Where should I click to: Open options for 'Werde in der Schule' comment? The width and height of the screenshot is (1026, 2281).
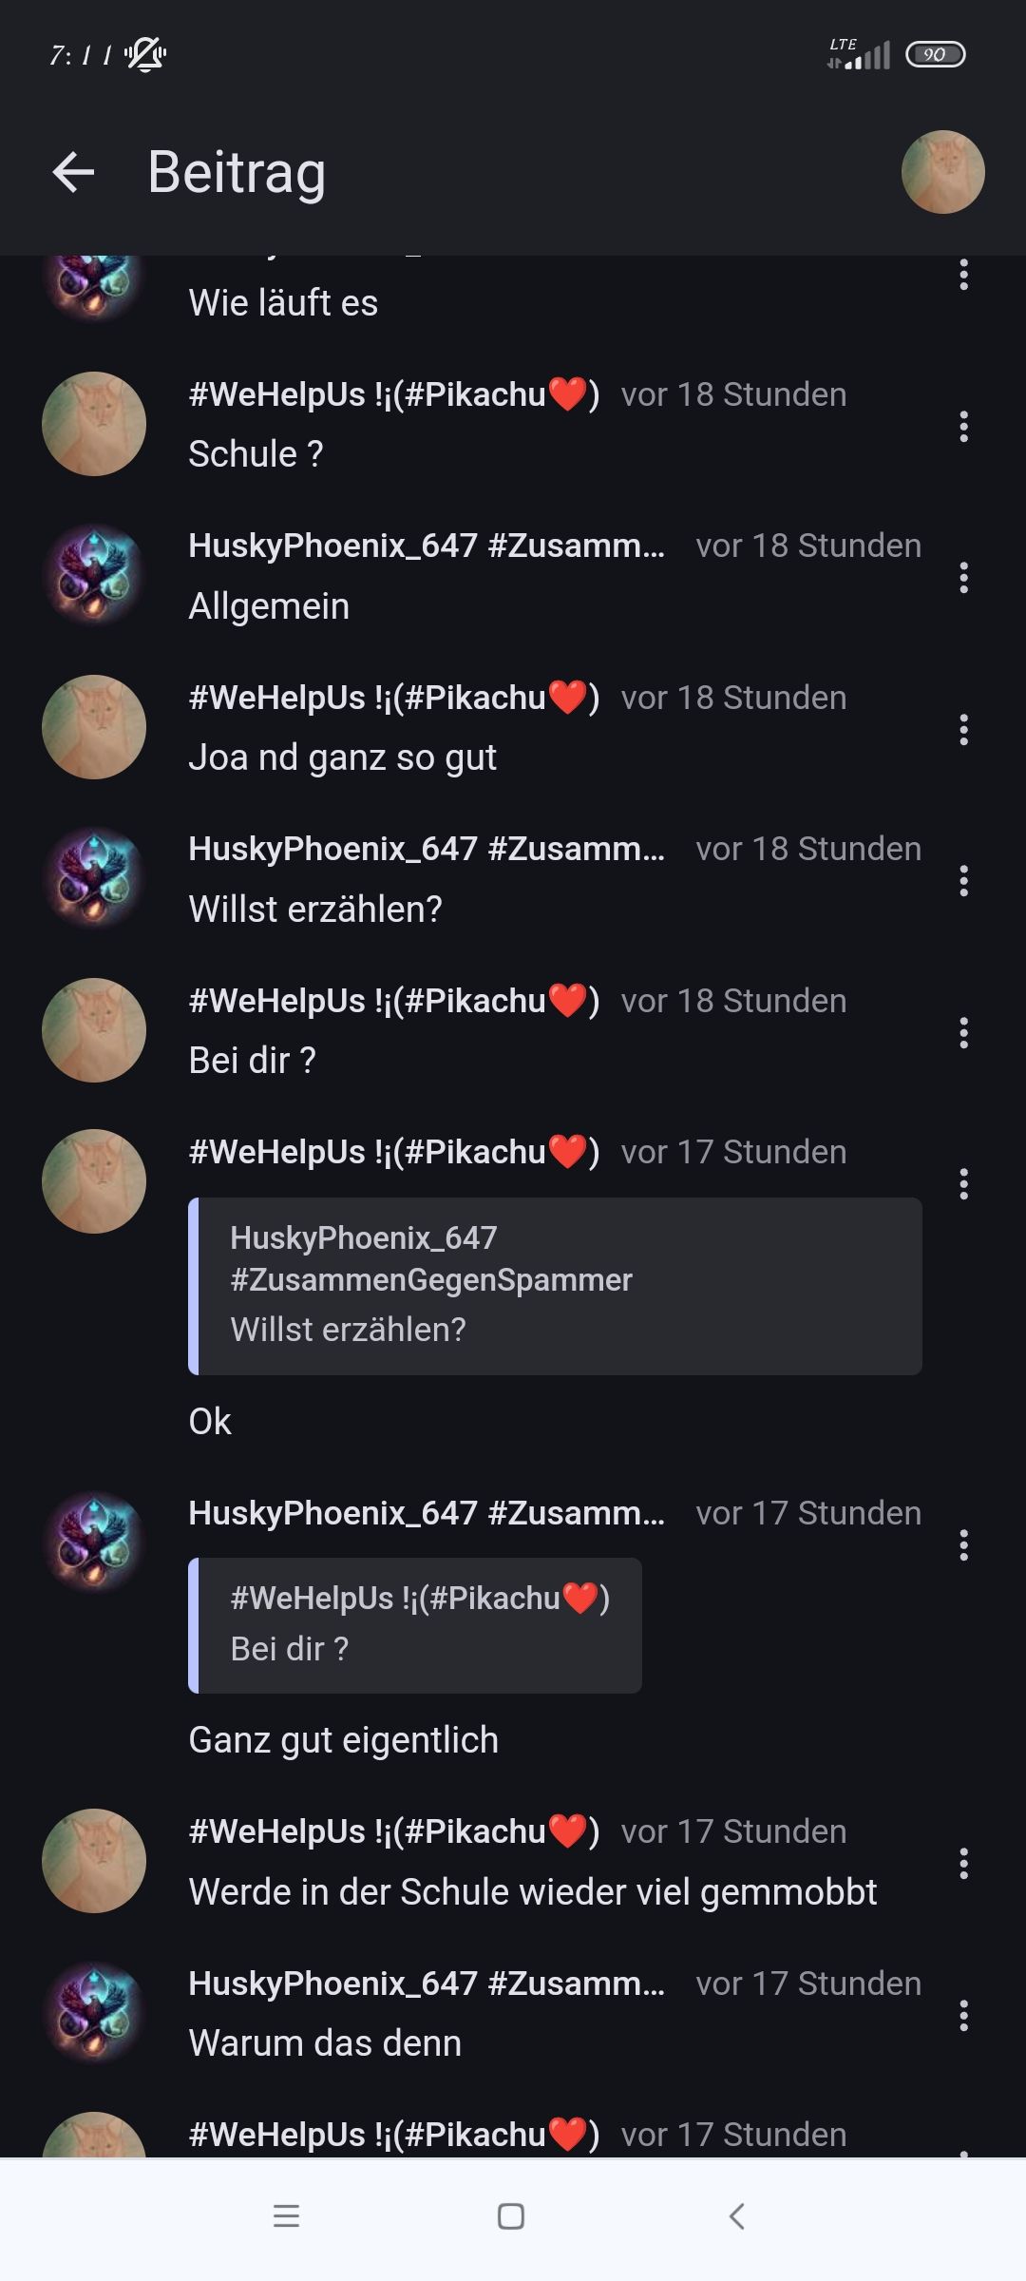click(963, 1864)
